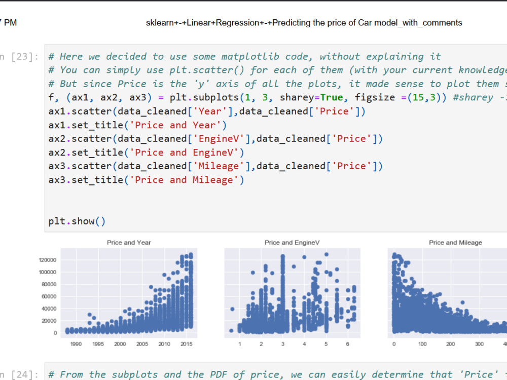
Task: Click the ax3.set_title 'Price and Mileage' line
Action: click(x=146, y=180)
